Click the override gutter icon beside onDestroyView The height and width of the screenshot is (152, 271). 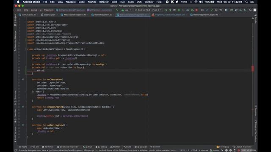click(x=23, y=125)
